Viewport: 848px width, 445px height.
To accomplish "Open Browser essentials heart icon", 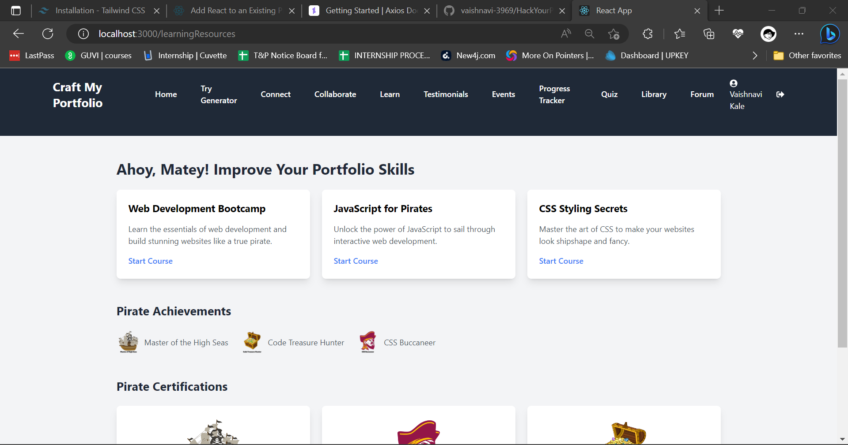I will 738,34.
